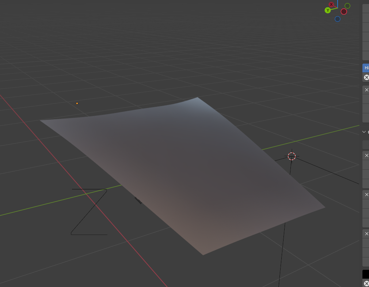The width and height of the screenshot is (369, 287).
Task: Click circled X beneath the blue Hi button
Action: pyautogui.click(x=366, y=78)
